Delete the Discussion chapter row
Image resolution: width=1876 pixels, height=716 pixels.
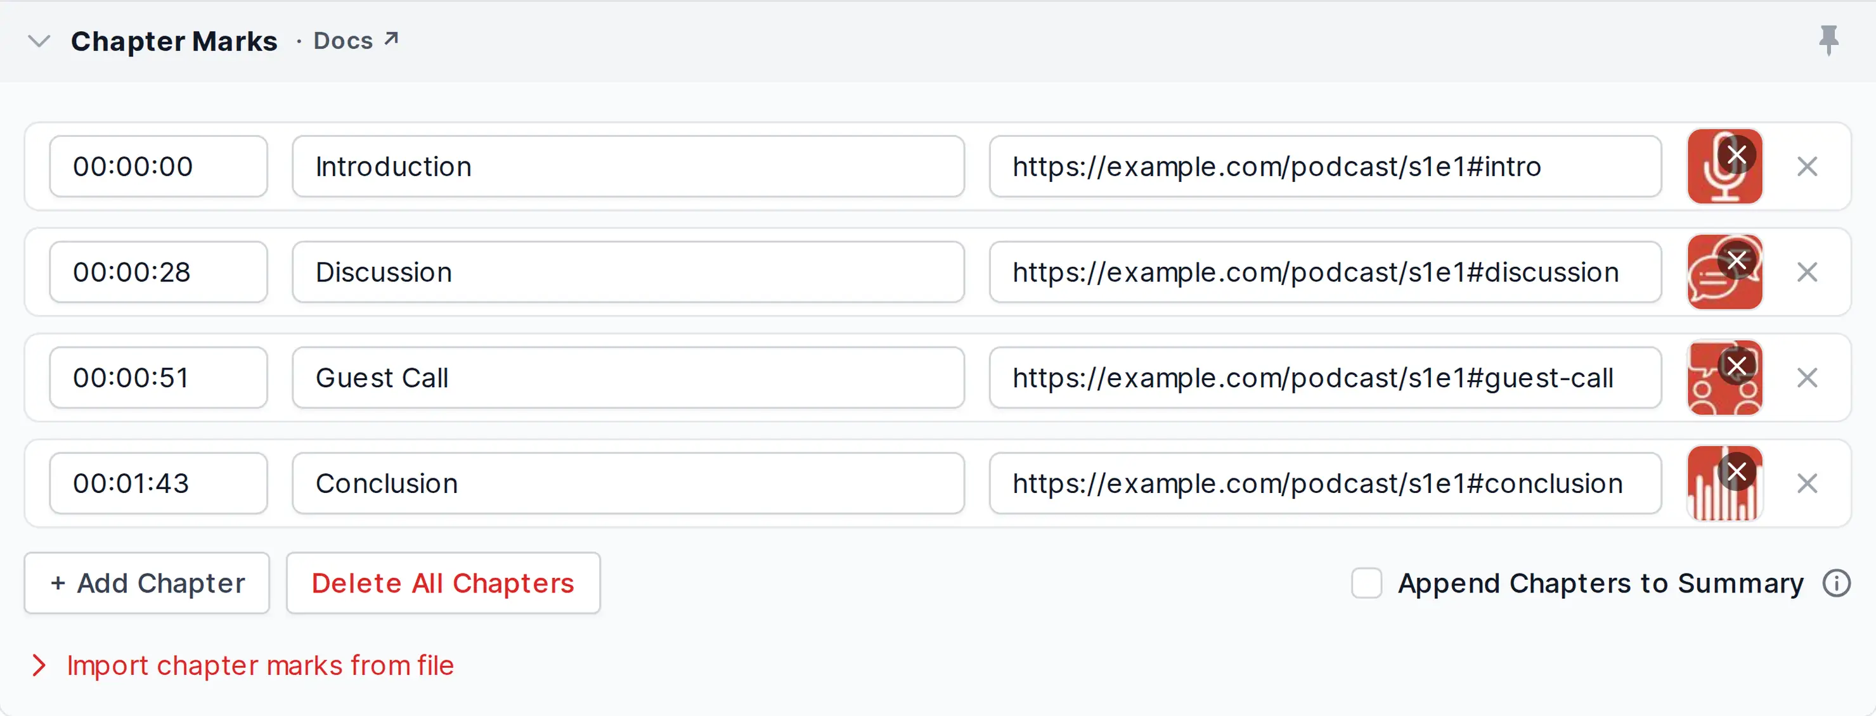[x=1807, y=272]
